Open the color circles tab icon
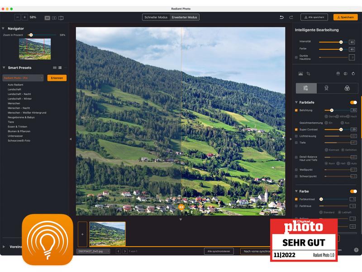 347,88
